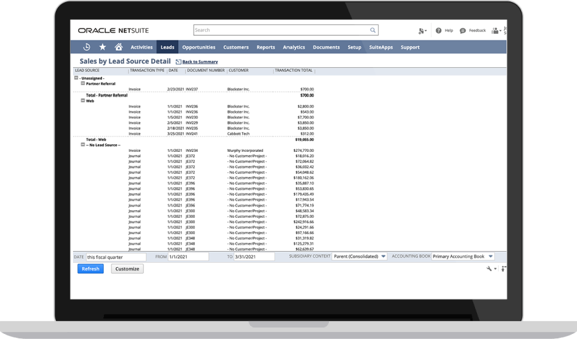Click the icon right of the wrench
This screenshot has width=577, height=339.
pos(504,269)
